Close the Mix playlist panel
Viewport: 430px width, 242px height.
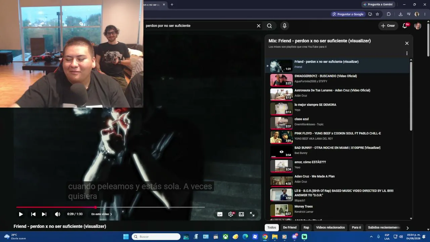click(407, 43)
